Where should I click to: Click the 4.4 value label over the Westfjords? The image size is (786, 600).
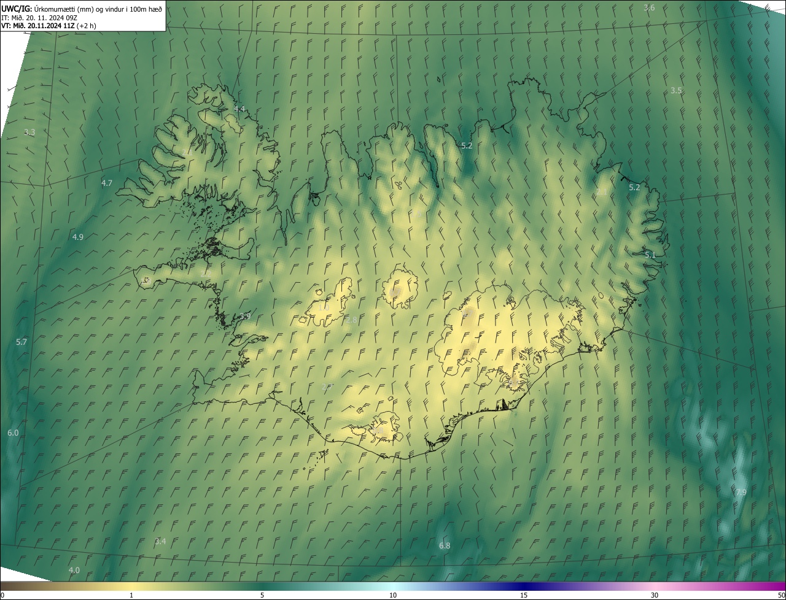coord(239,109)
